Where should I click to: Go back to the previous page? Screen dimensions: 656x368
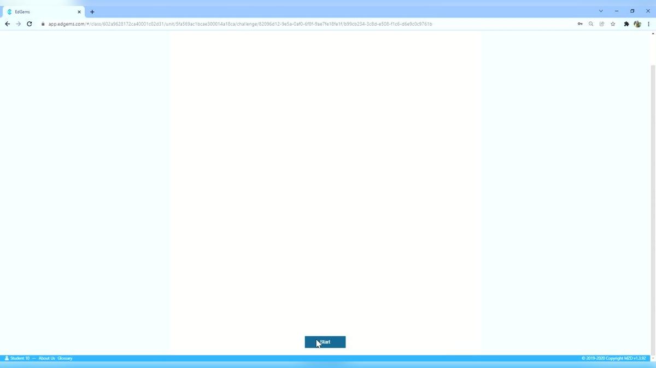tap(7, 24)
